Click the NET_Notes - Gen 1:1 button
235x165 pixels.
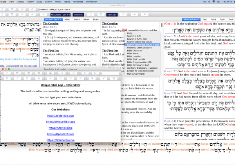click(60, 15)
